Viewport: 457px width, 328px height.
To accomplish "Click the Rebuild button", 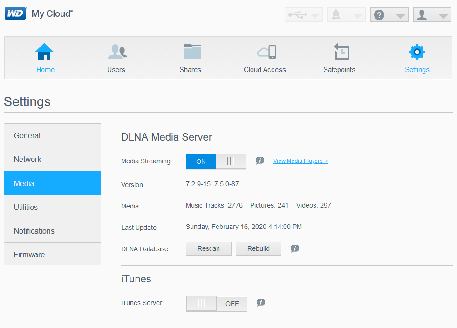I will (259, 249).
